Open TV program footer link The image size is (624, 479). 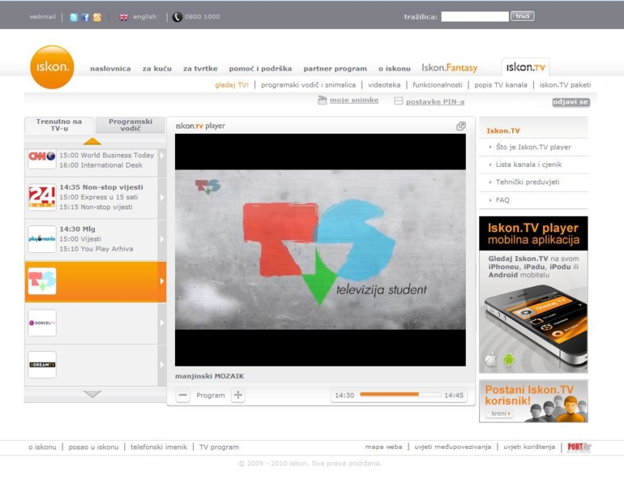219,447
